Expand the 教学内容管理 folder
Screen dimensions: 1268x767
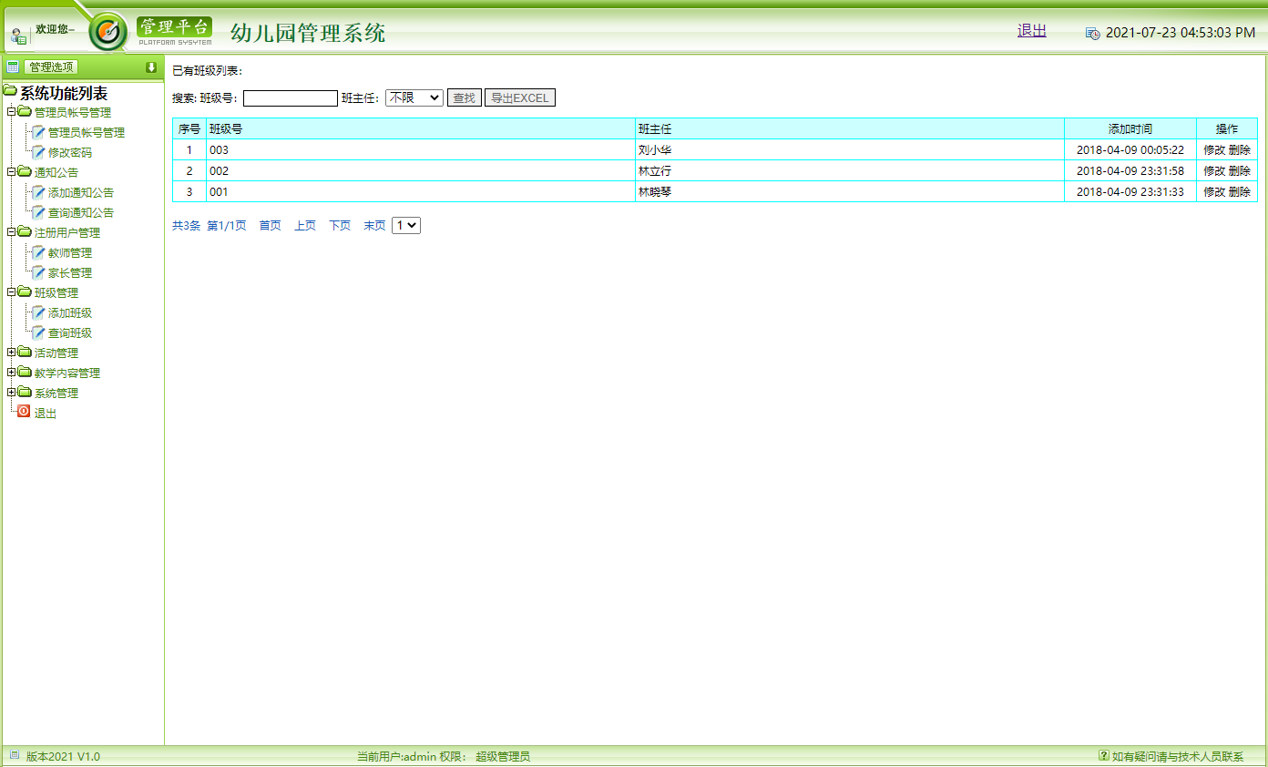(10, 373)
